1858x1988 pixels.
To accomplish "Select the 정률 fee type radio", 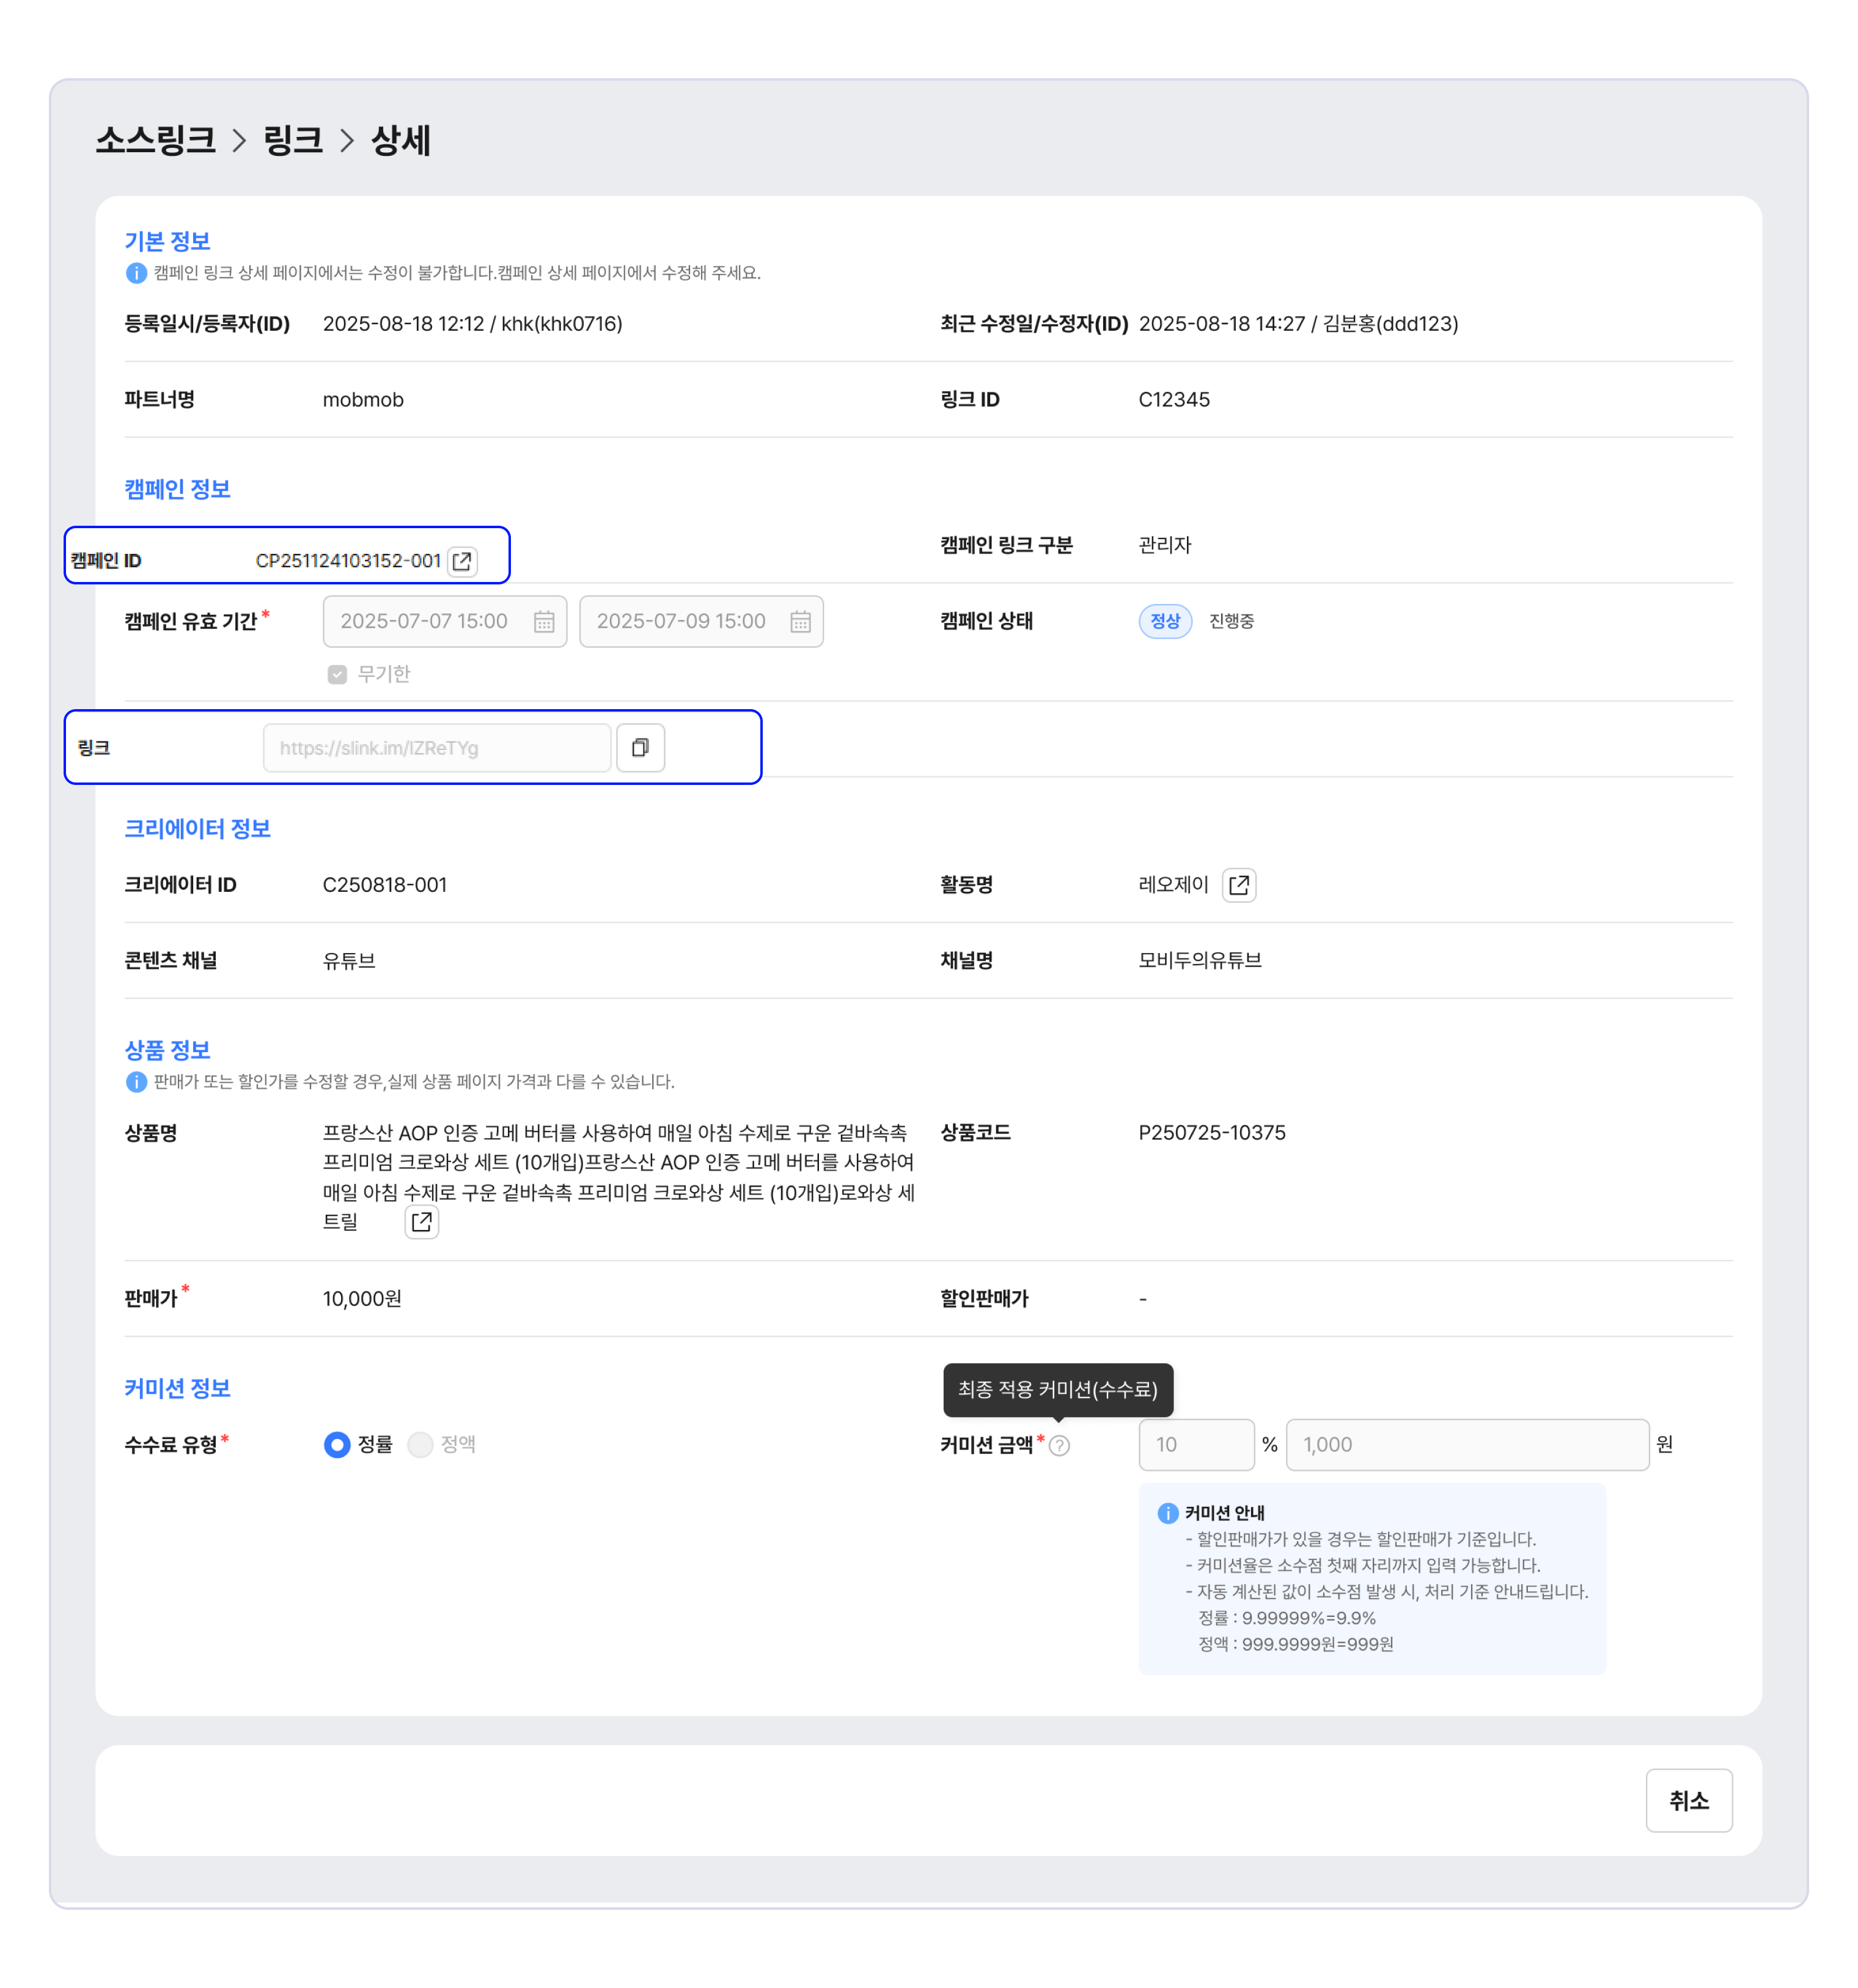I will (x=337, y=1445).
